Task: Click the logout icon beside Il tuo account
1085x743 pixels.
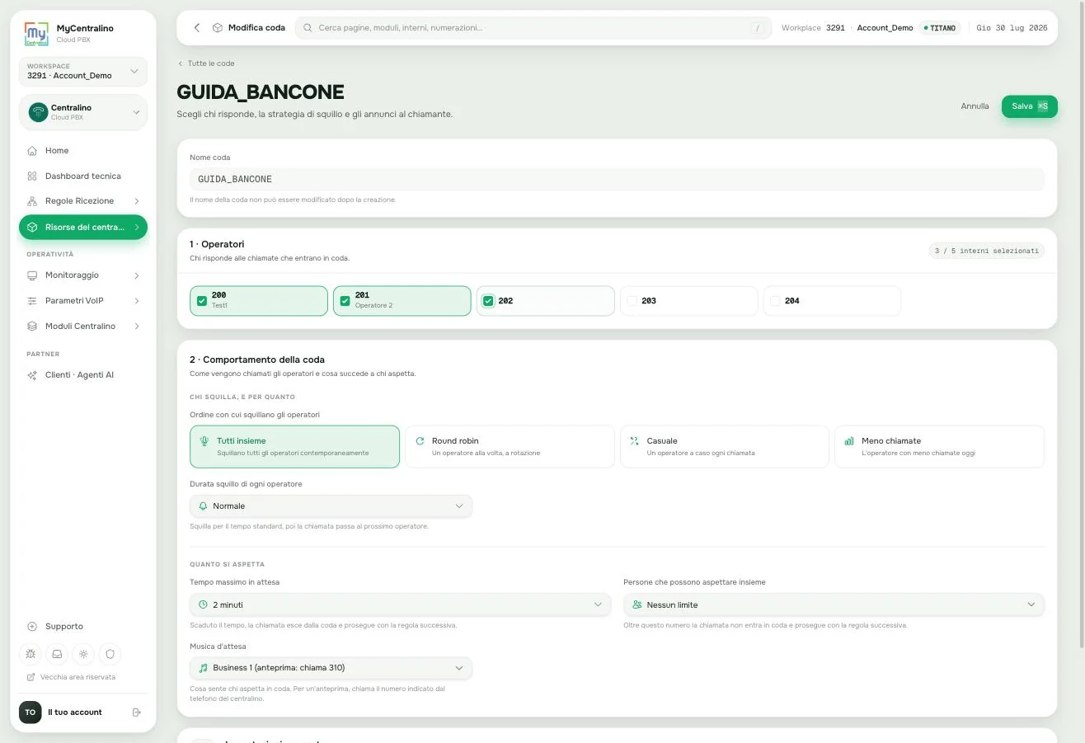Action: coord(137,712)
